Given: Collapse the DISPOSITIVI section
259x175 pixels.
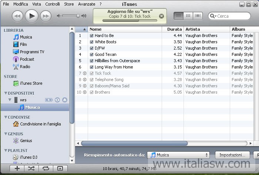Looking at the screenshot, I should [6, 93].
